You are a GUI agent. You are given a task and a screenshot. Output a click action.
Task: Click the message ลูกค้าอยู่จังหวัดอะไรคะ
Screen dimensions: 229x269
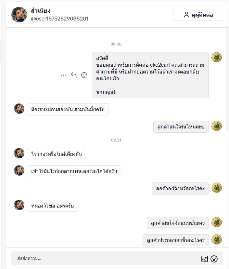tap(180, 188)
